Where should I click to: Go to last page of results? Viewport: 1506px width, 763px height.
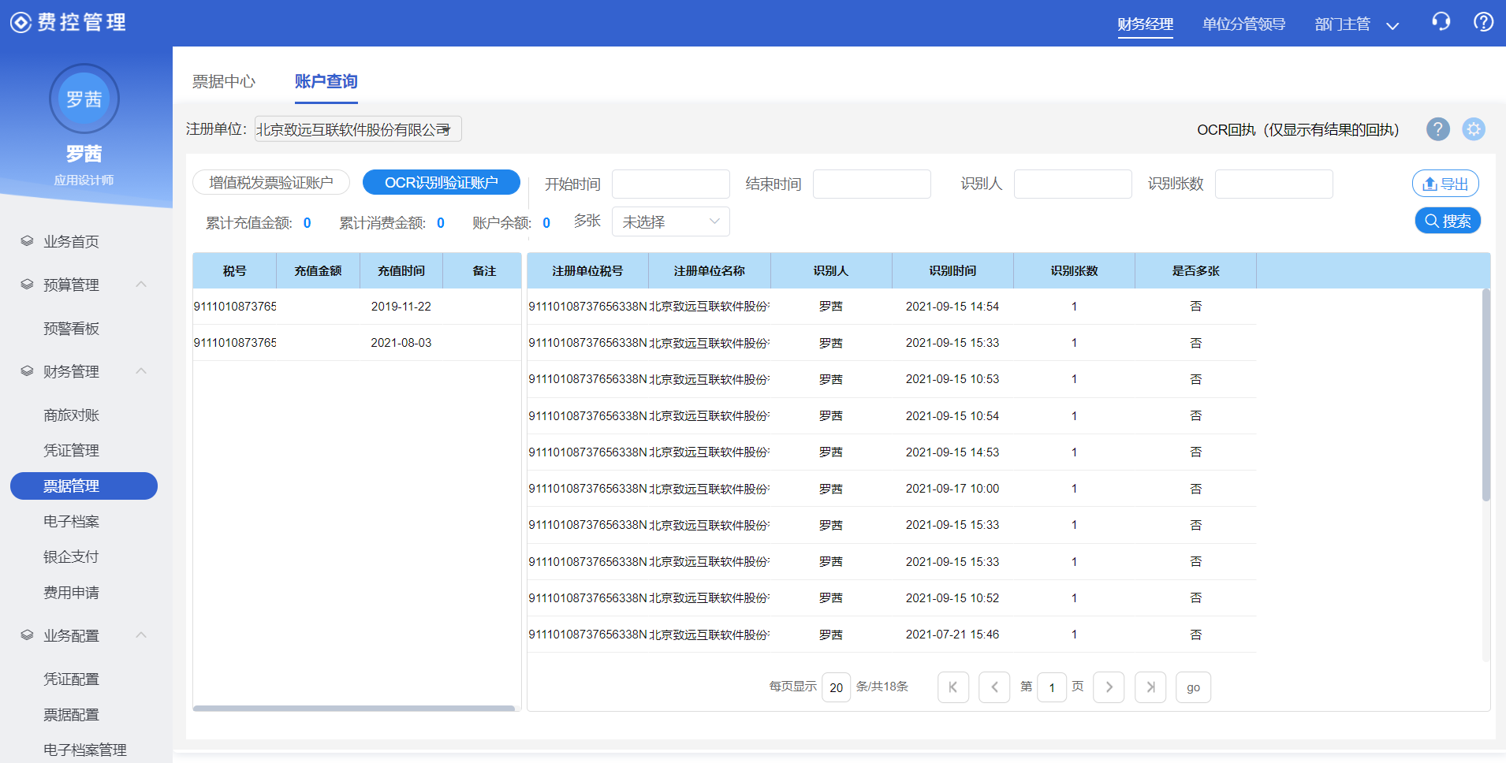pyautogui.click(x=1150, y=687)
